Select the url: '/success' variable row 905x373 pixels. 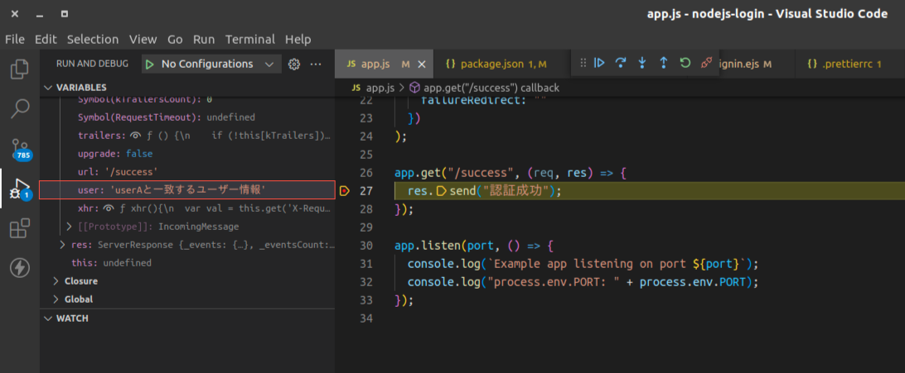click(187, 172)
